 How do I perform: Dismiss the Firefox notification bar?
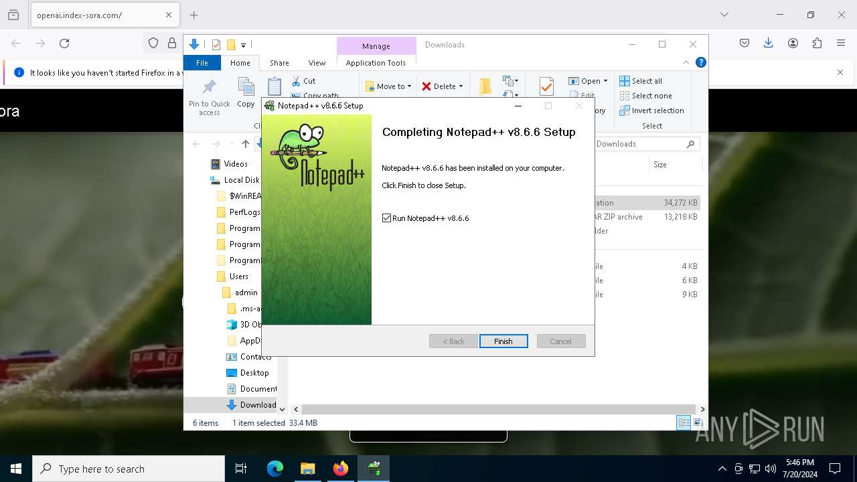840,72
